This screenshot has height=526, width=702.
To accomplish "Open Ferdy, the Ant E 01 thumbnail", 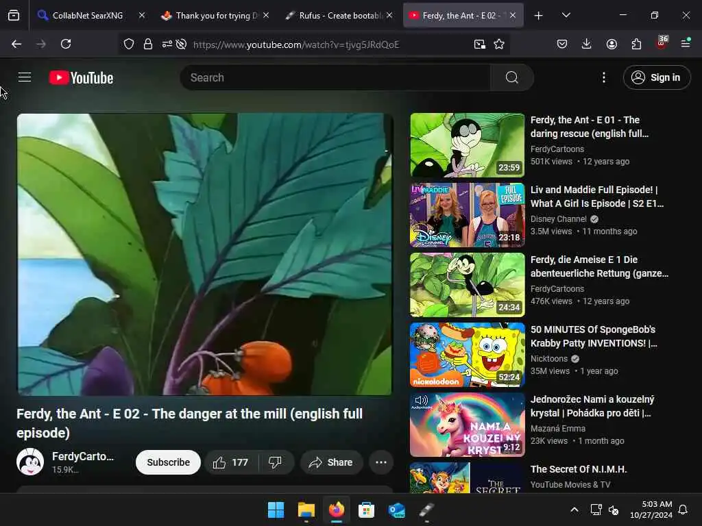I will [x=468, y=145].
